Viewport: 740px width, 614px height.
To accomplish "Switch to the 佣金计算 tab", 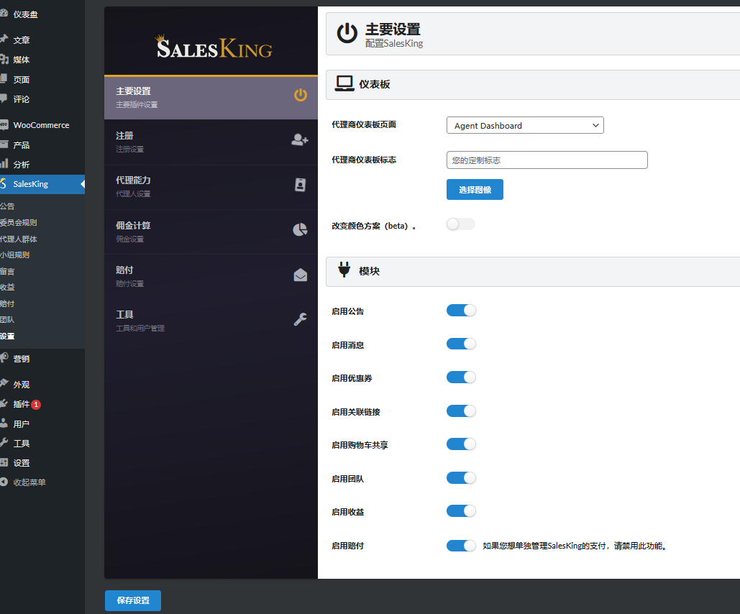I will pos(211,232).
